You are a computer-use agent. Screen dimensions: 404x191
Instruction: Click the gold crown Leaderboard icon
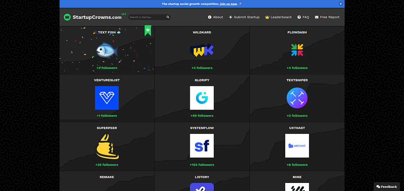click(267, 17)
